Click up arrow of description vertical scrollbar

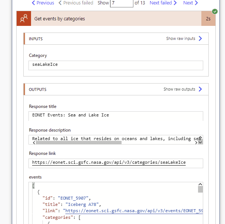(x=201, y=138)
